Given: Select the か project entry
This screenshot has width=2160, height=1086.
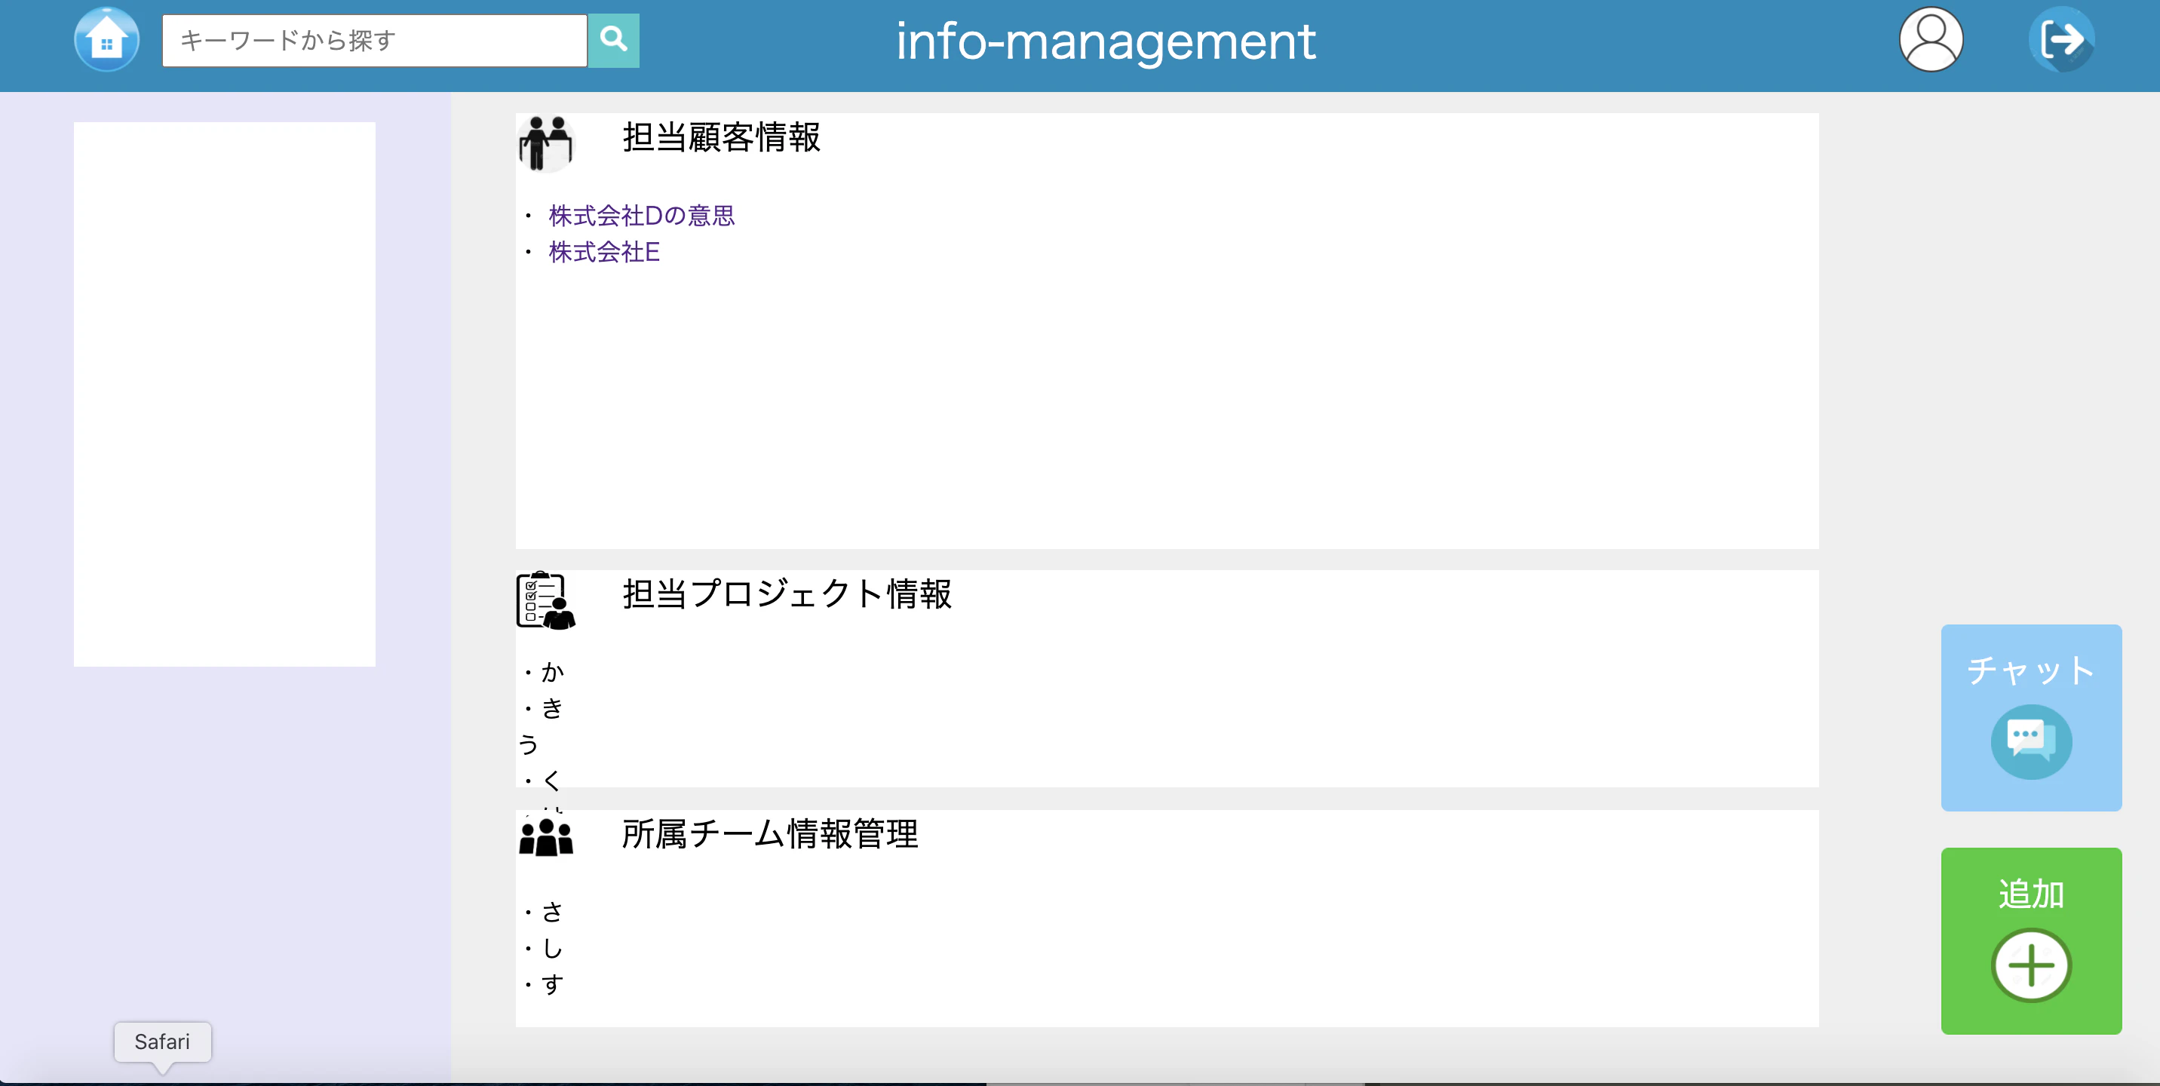Looking at the screenshot, I should tap(552, 671).
